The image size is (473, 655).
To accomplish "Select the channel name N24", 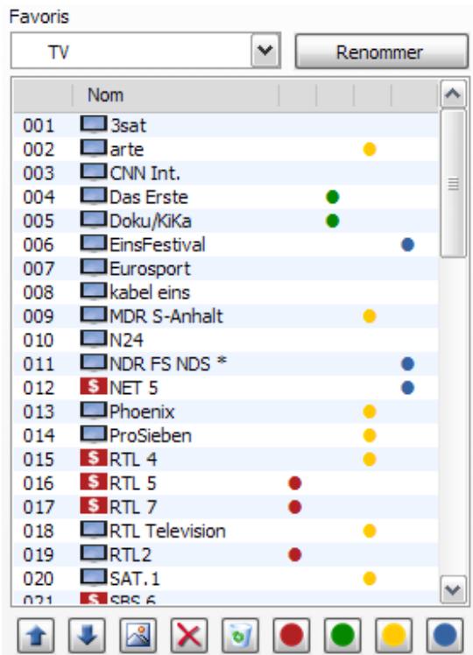I will tap(126, 340).
